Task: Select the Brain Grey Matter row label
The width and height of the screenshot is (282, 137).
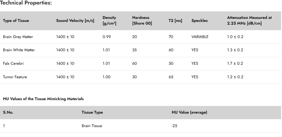Action: 18,37
